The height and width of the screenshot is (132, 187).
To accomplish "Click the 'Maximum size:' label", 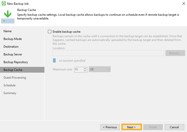I will pyautogui.click(x=62, y=69).
